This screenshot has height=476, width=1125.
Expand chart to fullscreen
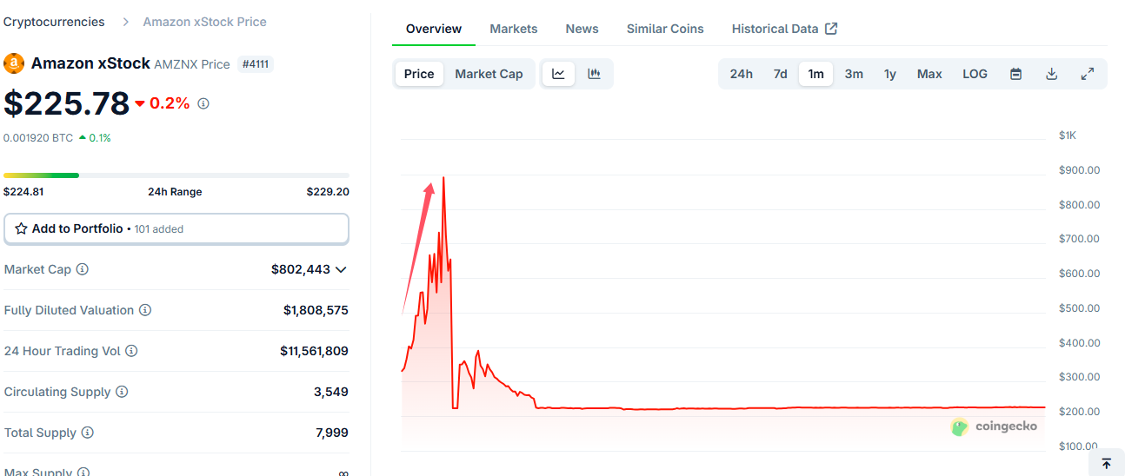click(1087, 74)
